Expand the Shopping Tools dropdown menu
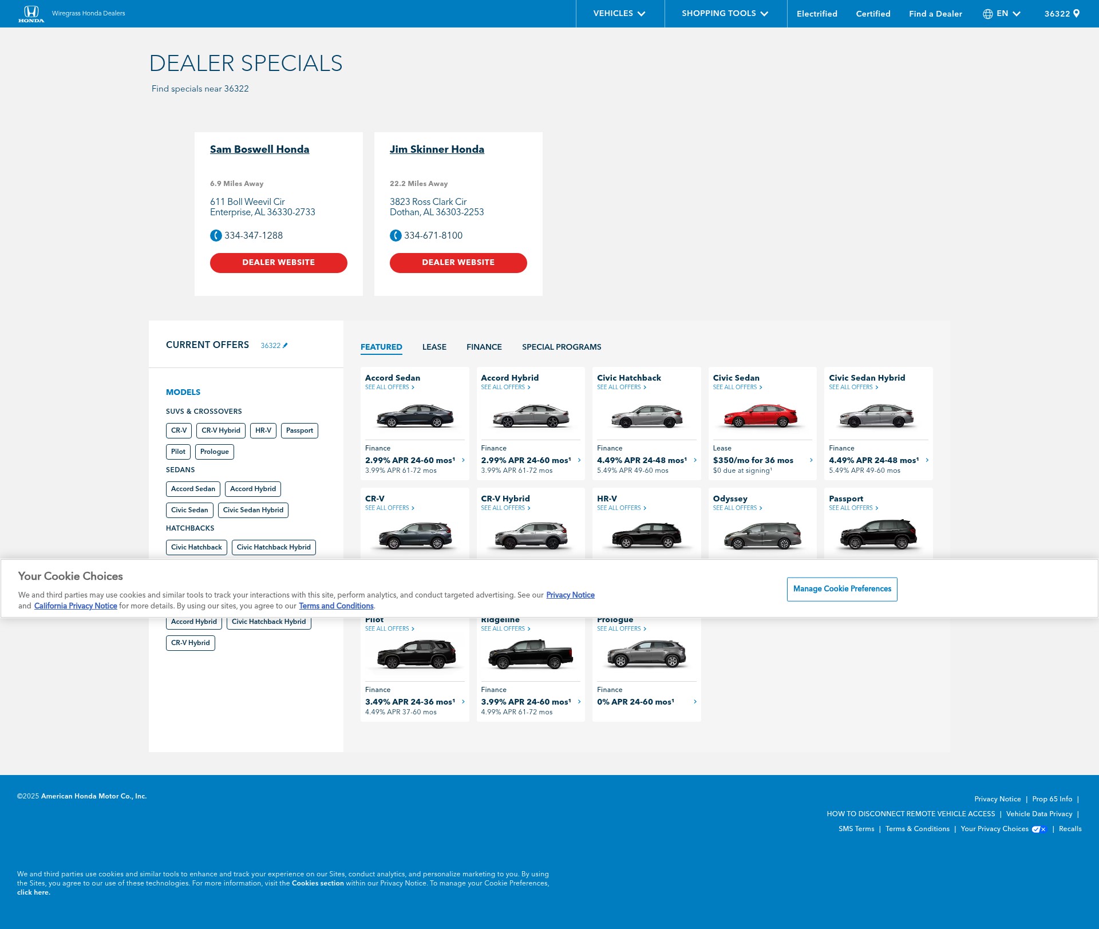Screen dimensions: 1099x929 (x=725, y=14)
